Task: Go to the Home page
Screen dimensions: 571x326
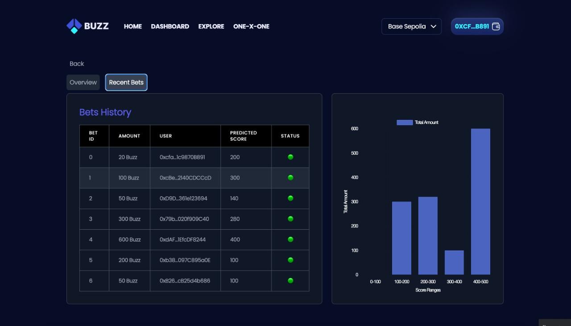Action: pyautogui.click(x=133, y=26)
